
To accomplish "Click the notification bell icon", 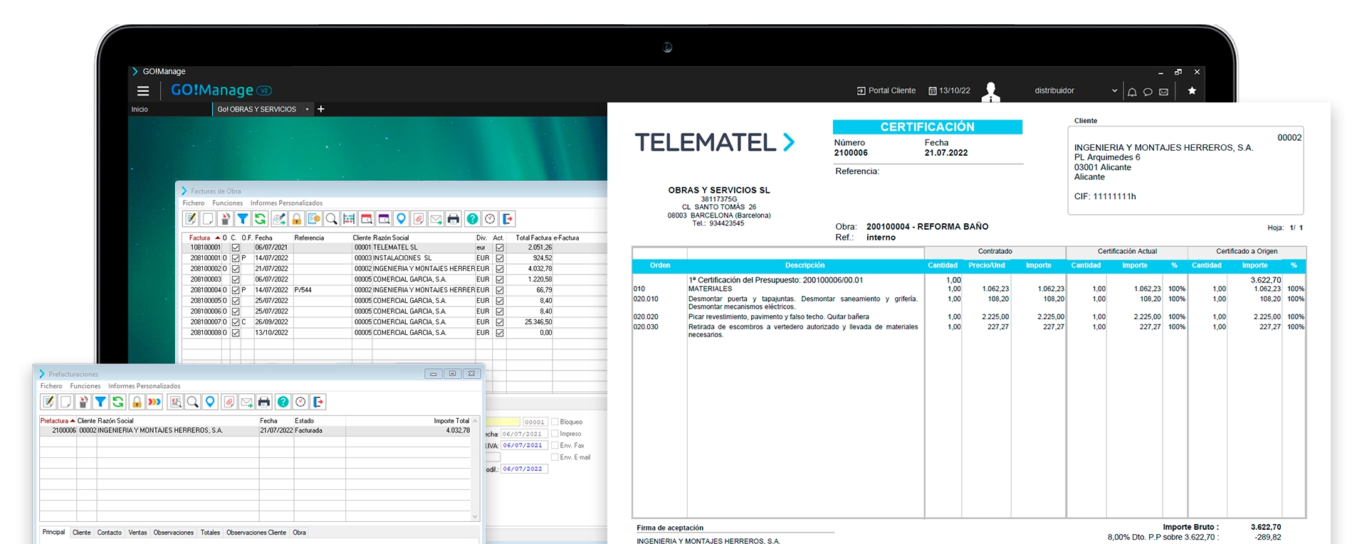I will (x=1132, y=92).
